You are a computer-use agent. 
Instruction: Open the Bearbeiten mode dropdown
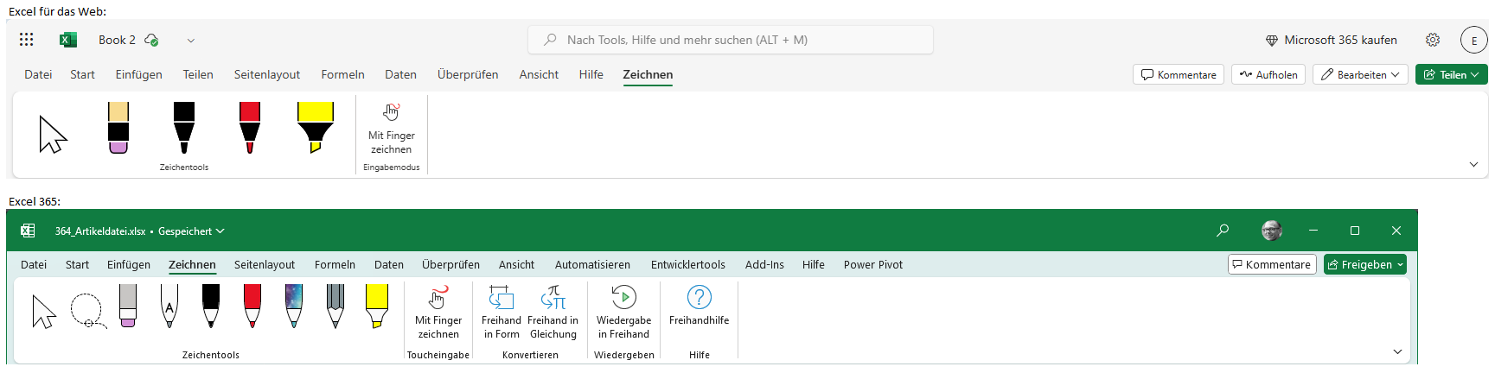[x=1360, y=74]
